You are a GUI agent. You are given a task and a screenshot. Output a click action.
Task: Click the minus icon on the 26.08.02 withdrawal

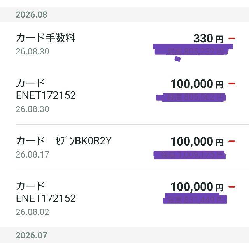[x=231, y=187]
